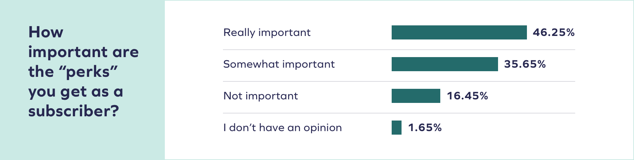Image resolution: width=634 pixels, height=160 pixels.
Task: Select the word "subscriber?" in the heading
Action: 74,111
